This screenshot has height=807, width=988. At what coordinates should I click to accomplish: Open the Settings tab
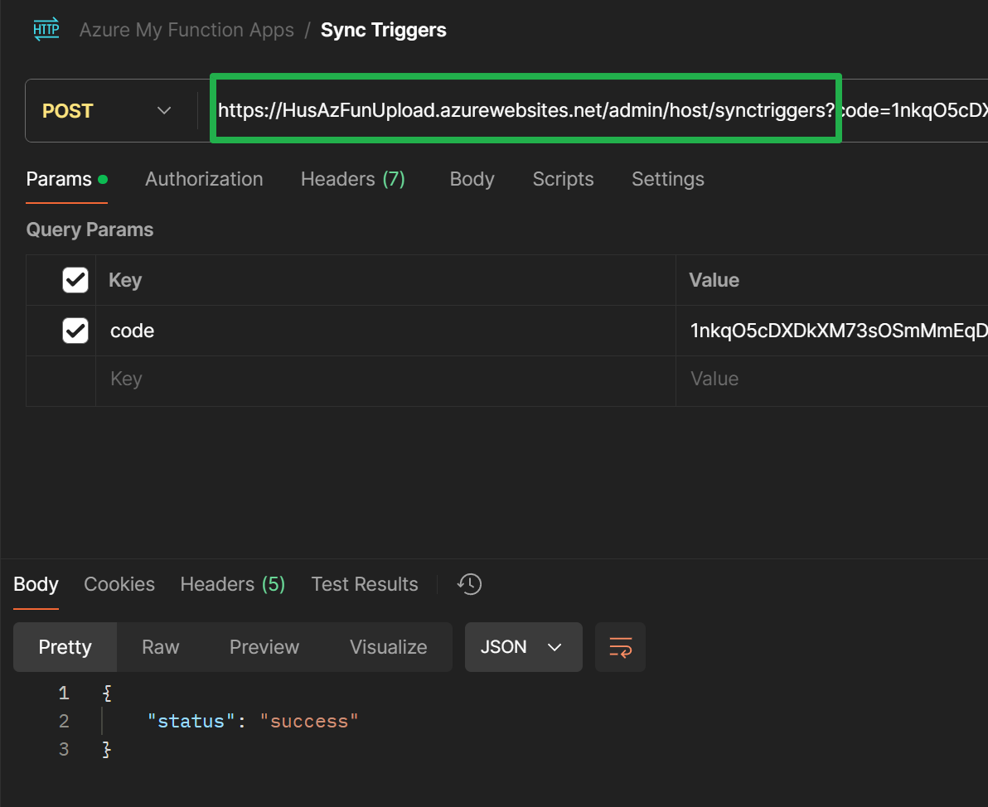[667, 180]
